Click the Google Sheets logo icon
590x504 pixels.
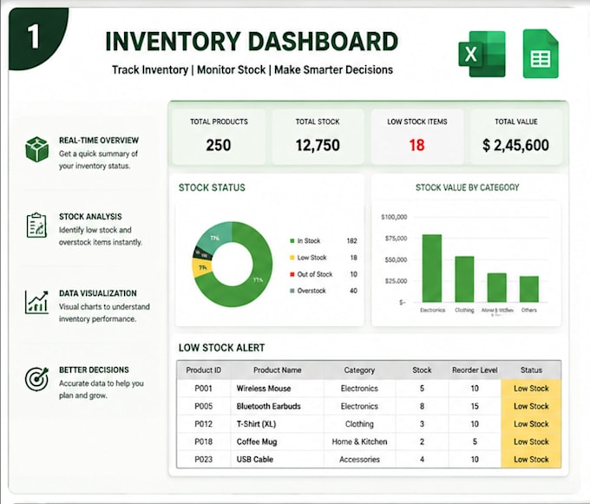click(541, 54)
